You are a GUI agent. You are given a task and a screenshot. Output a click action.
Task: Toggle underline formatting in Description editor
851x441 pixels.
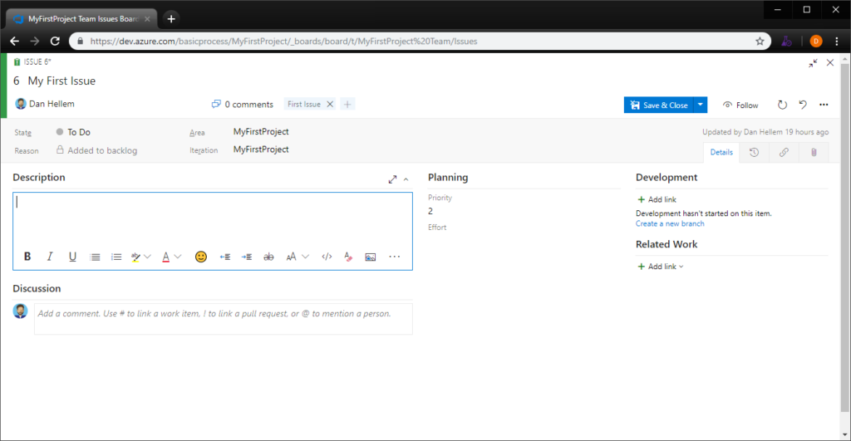[72, 257]
